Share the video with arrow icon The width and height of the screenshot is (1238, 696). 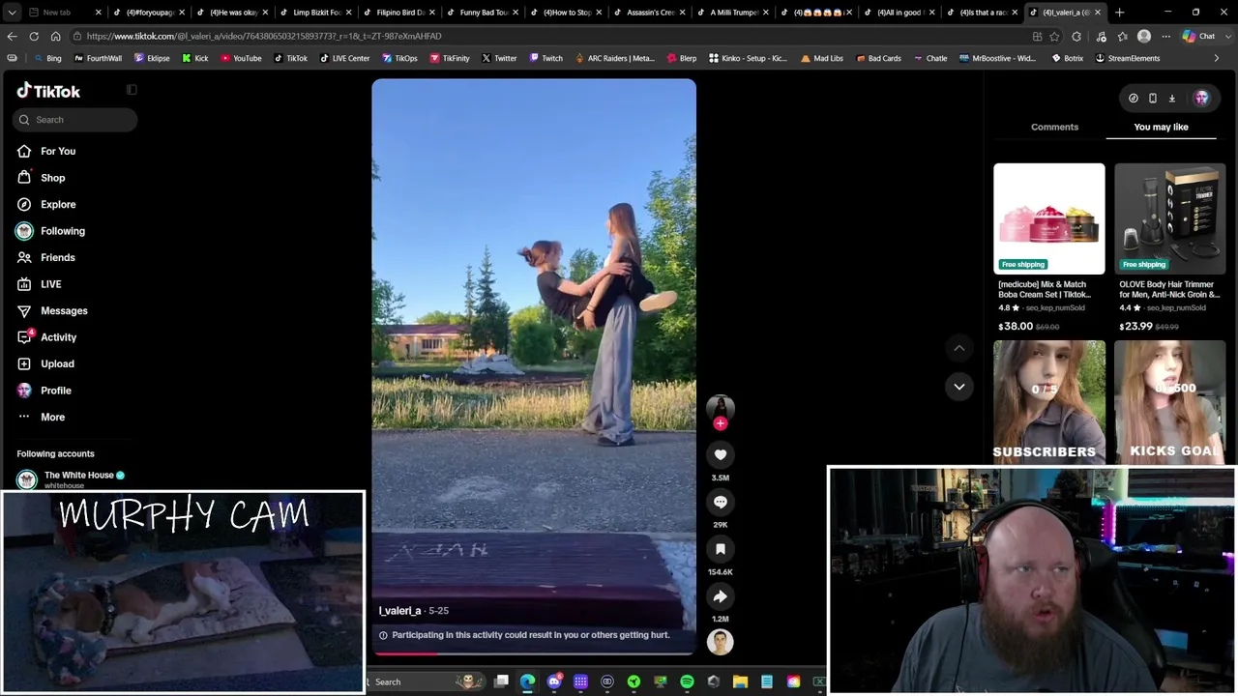click(720, 596)
